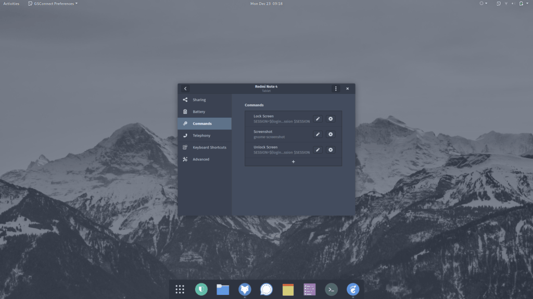Delete the Screenshot command
The image size is (533, 299).
tap(331, 134)
